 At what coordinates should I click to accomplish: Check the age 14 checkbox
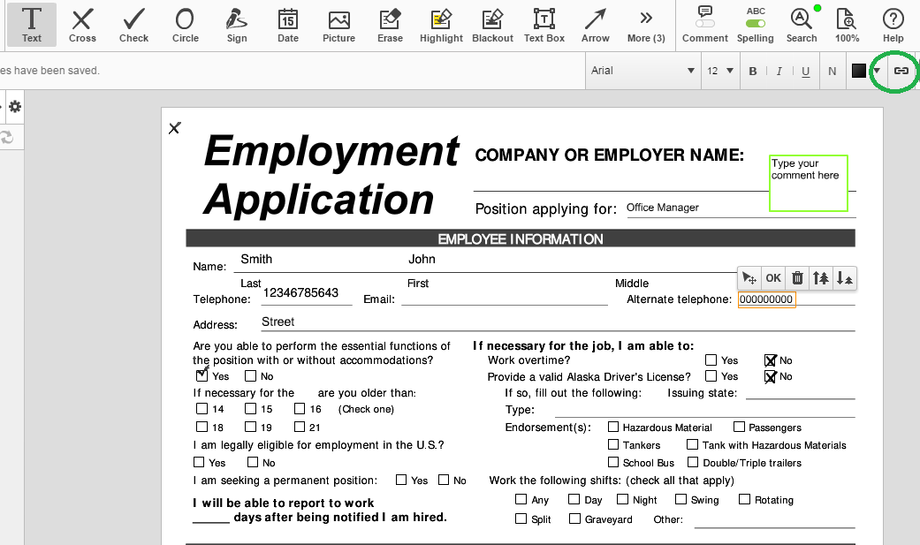201,408
